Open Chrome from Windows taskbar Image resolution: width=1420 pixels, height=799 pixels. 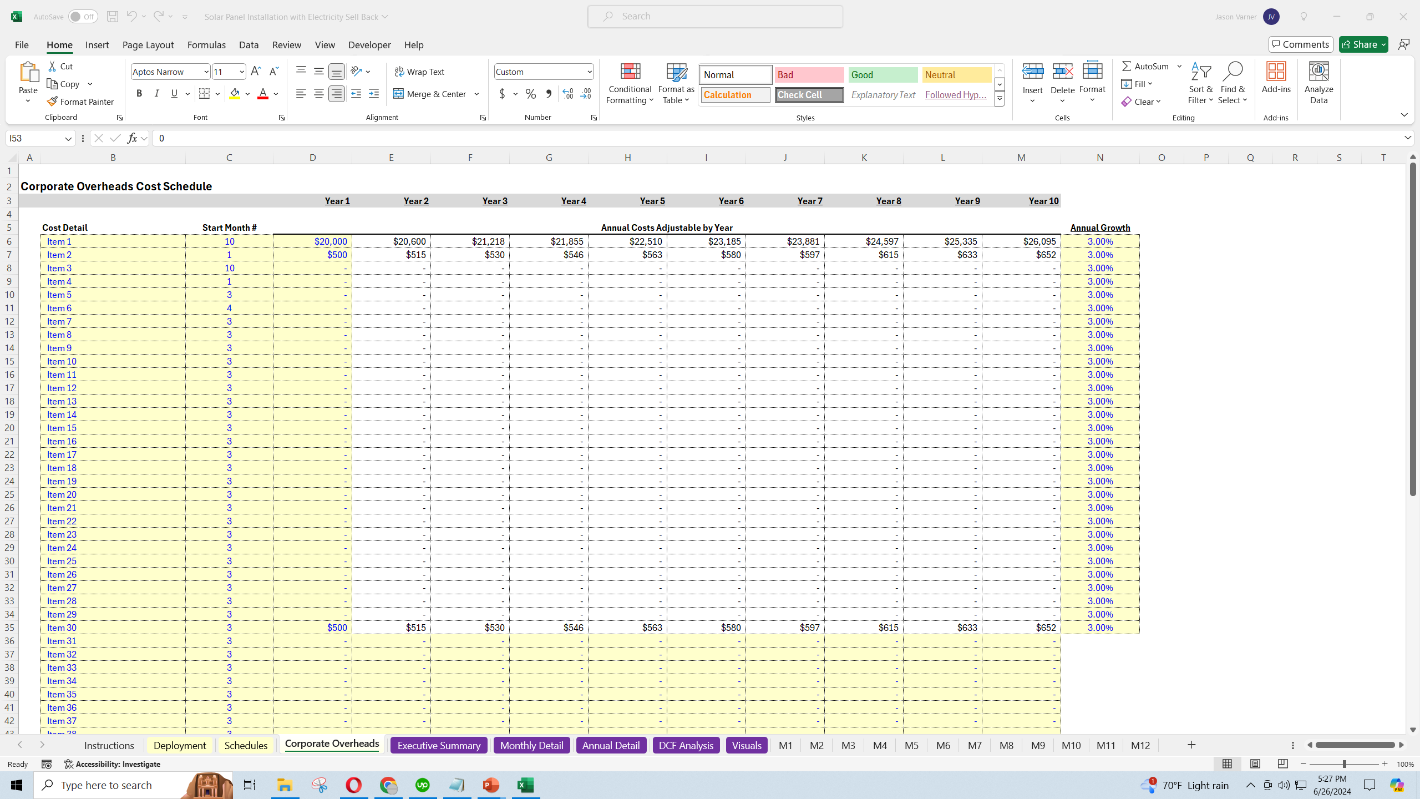(x=388, y=785)
